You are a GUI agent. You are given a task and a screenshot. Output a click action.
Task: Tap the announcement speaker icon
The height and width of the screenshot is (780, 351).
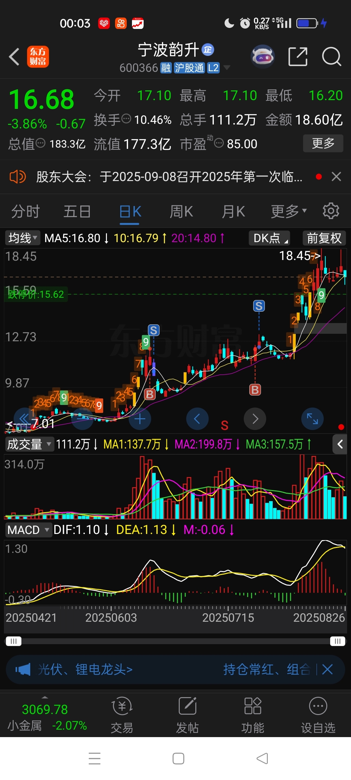[18, 177]
